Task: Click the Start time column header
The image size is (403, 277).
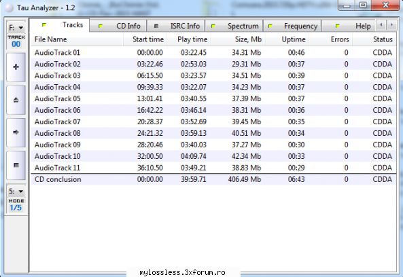Action: pyautogui.click(x=145, y=39)
